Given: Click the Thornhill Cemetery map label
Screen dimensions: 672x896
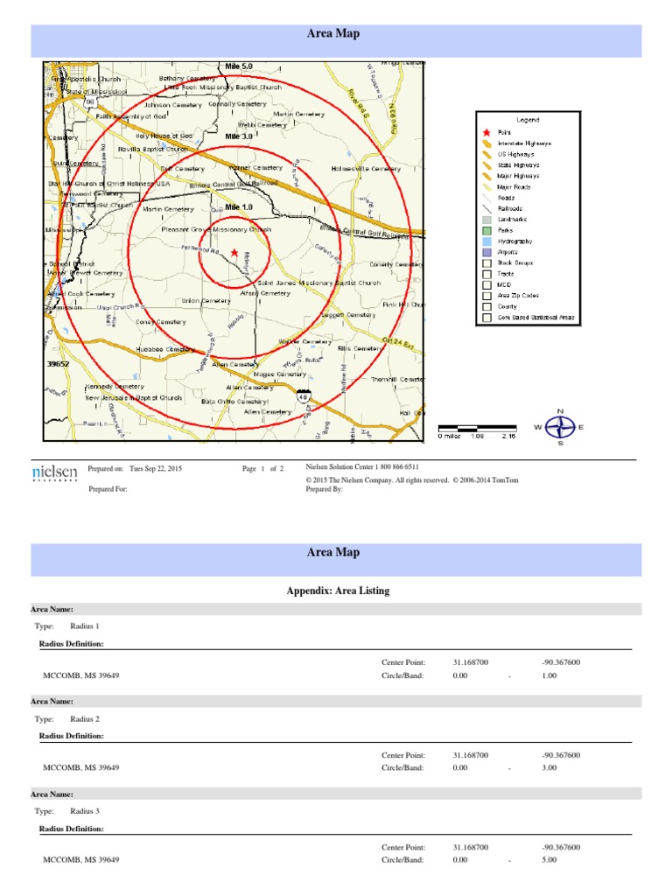Looking at the screenshot, I should click(x=397, y=380).
